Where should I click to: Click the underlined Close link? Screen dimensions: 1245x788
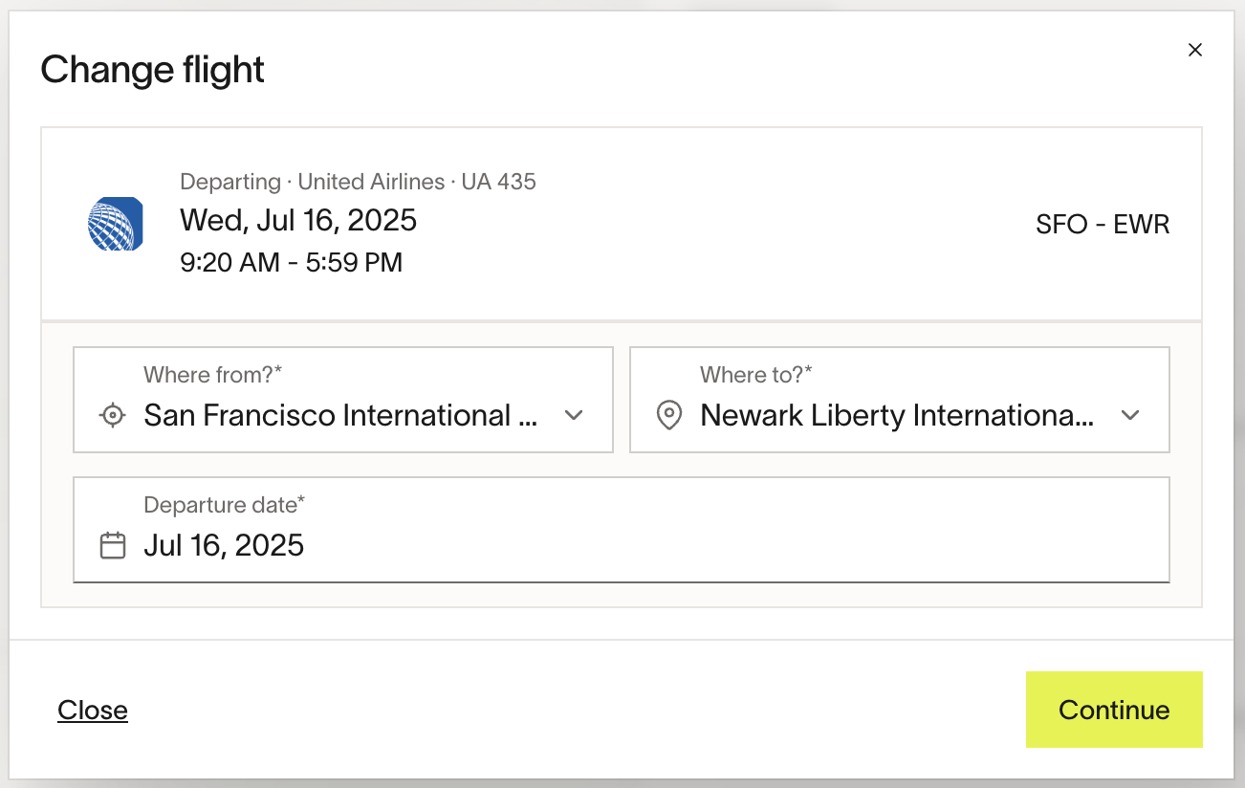pos(93,710)
